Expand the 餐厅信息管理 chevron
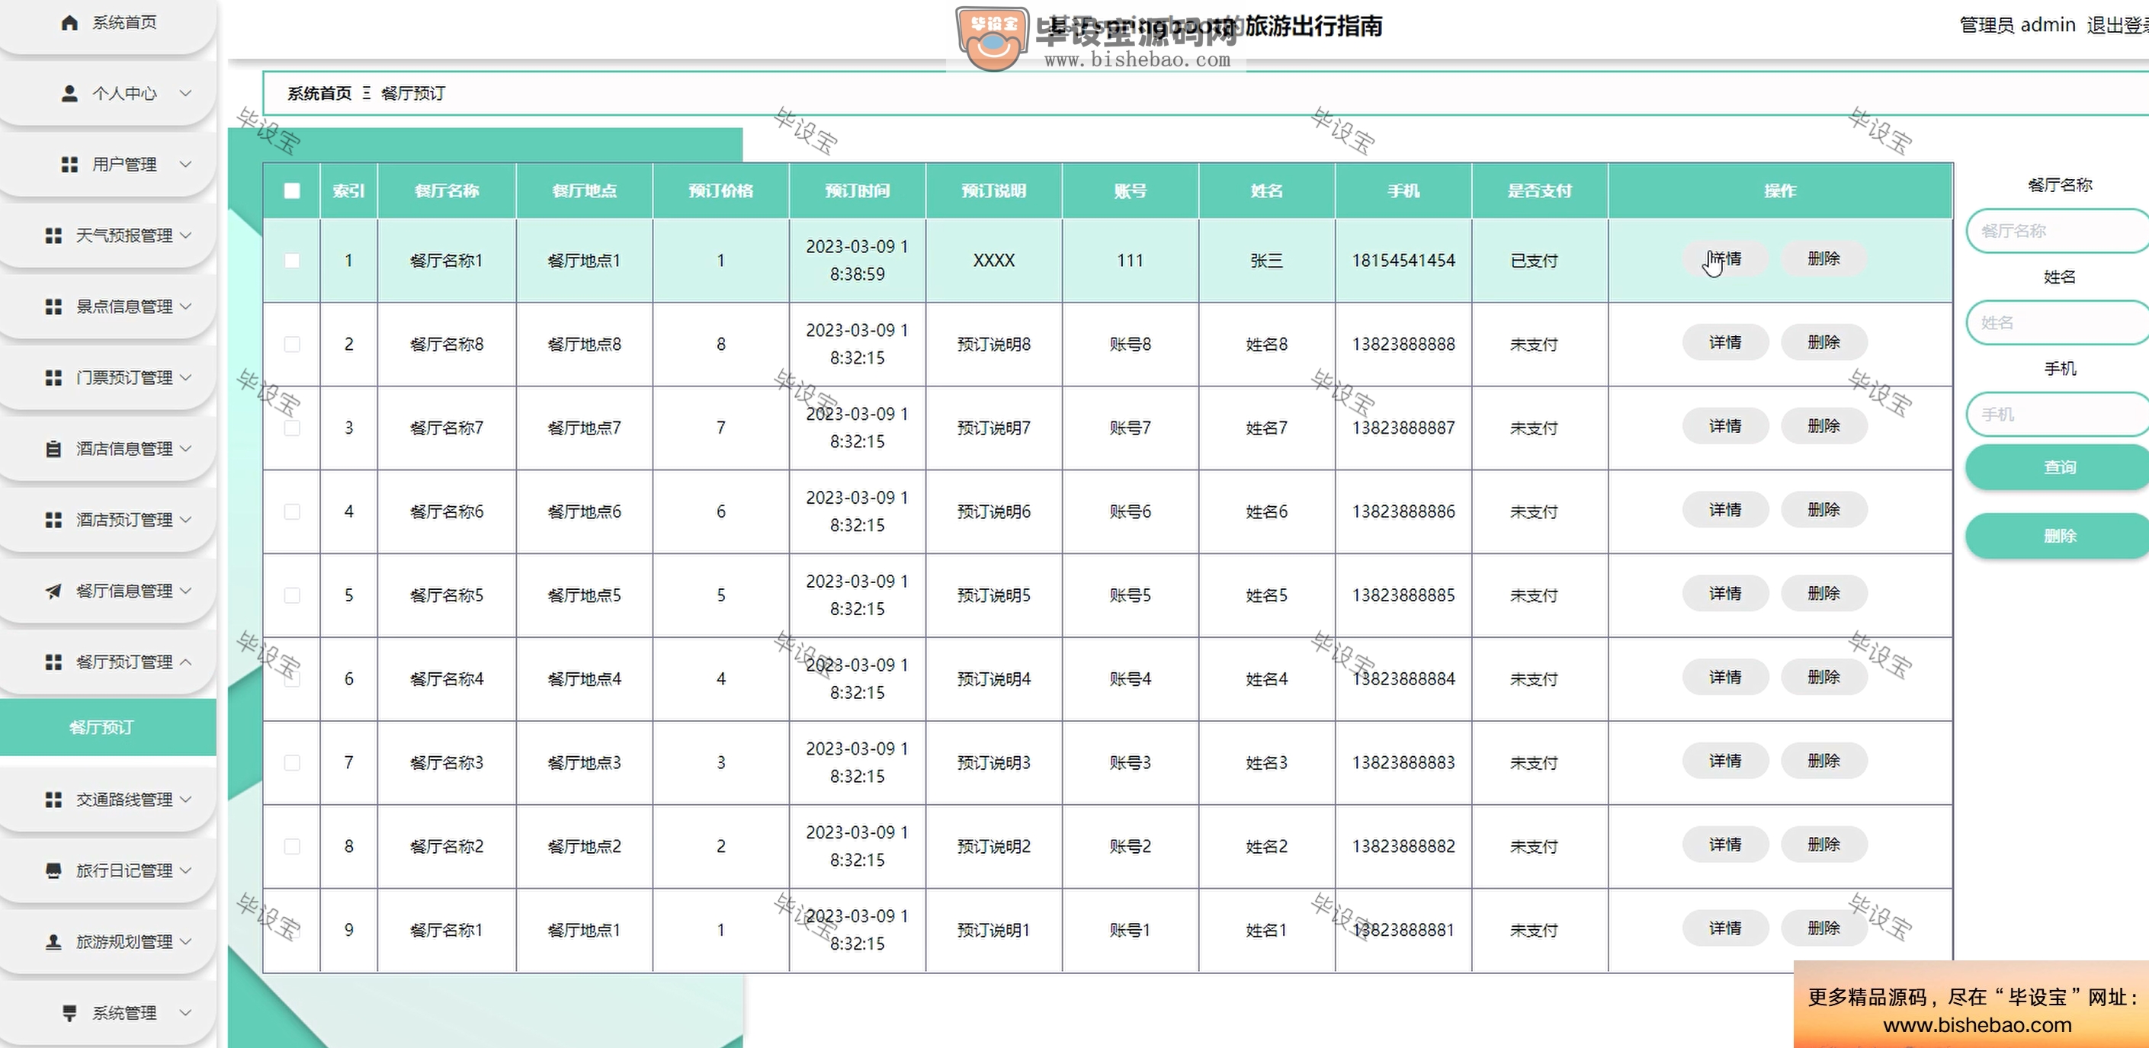2149x1048 pixels. coord(185,591)
